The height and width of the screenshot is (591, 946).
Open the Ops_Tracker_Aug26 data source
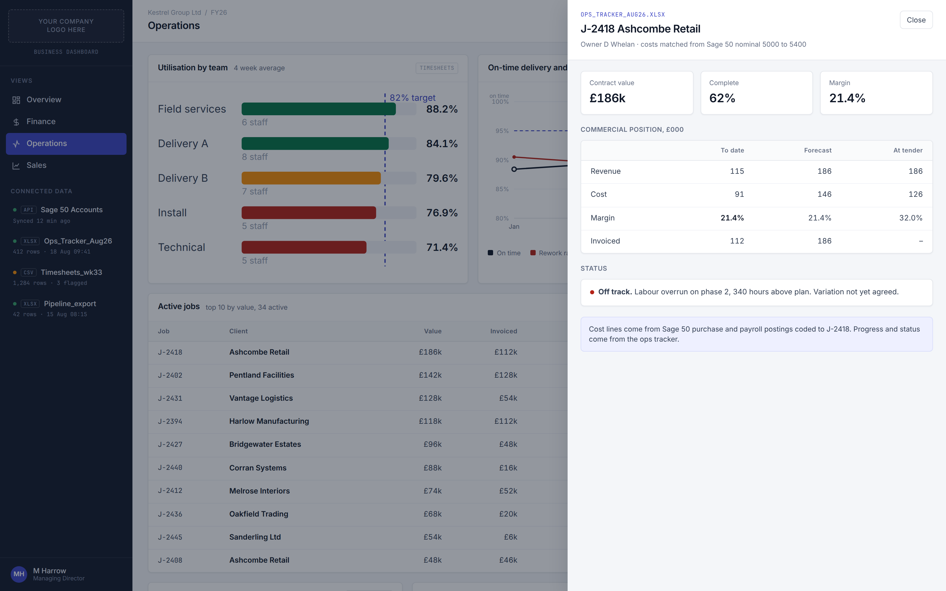tap(66, 246)
